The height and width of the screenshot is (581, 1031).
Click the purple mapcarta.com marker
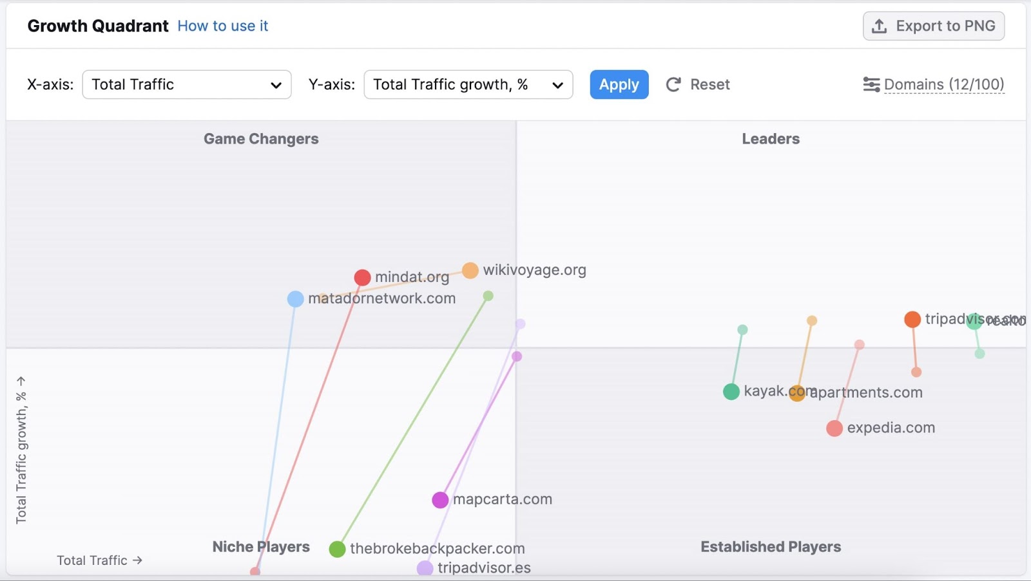[441, 499]
